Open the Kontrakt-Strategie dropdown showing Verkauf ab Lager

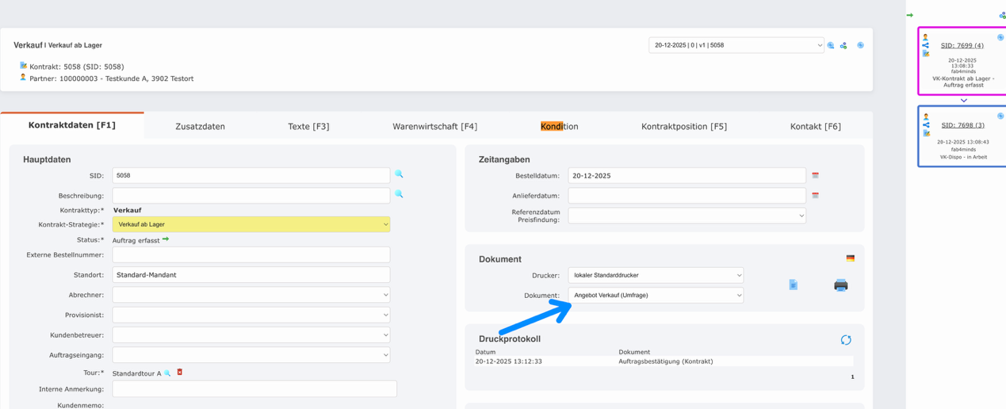point(251,224)
